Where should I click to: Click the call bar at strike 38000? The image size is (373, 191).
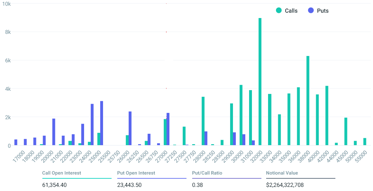(308, 101)
